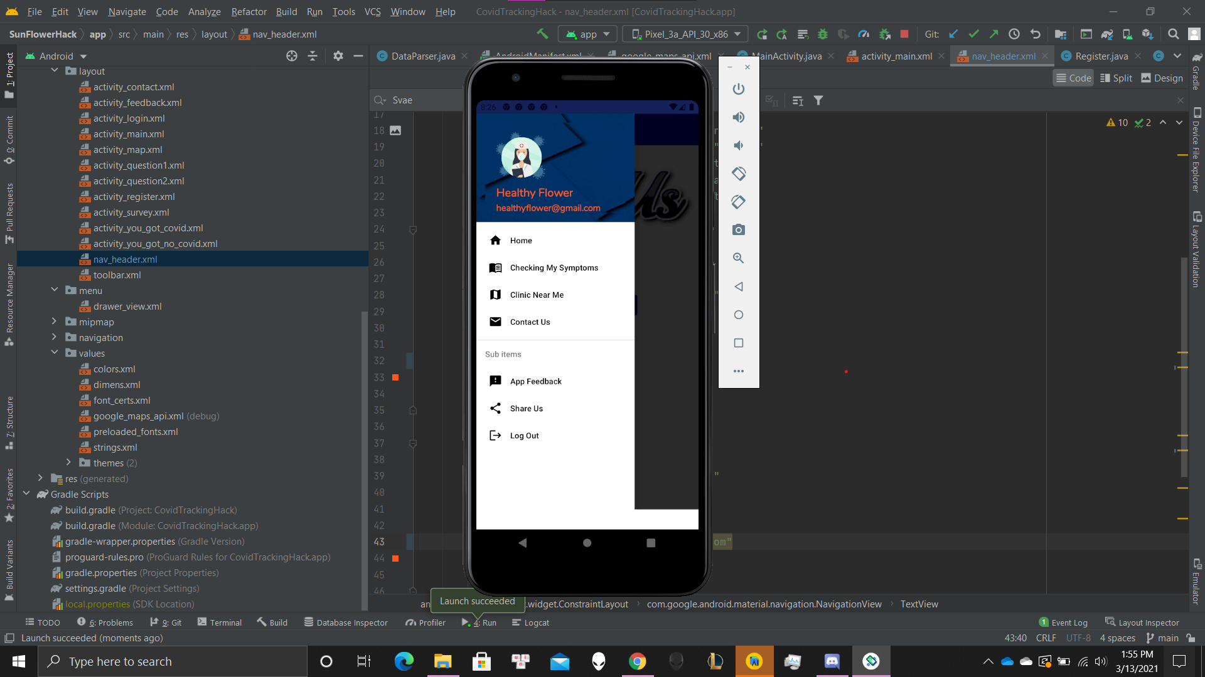1205x677 pixels.
Task: Click the search everywhere magnifier icon
Action: pos(1173,34)
